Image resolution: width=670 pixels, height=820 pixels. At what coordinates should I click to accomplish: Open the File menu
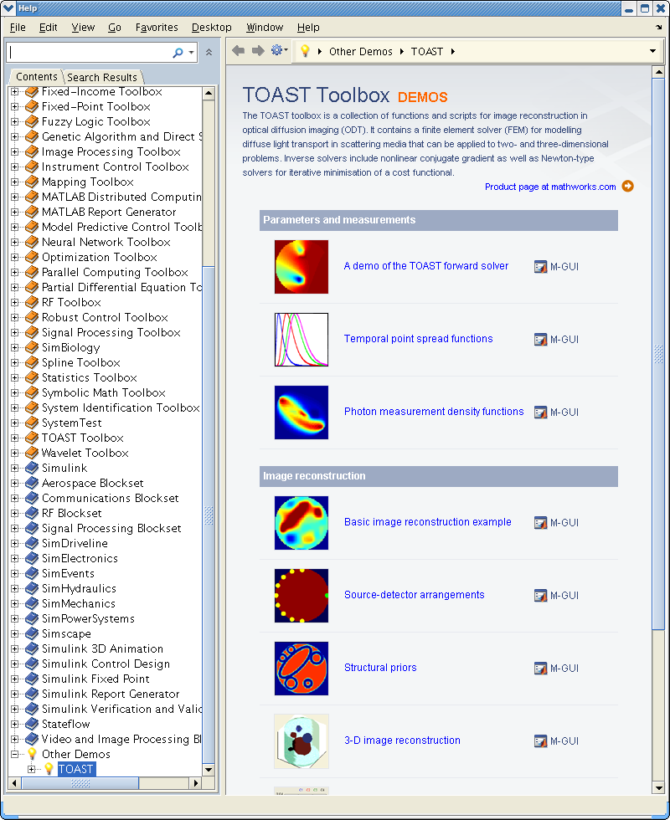[x=18, y=27]
